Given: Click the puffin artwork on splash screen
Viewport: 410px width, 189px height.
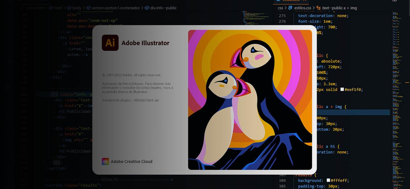Looking at the screenshot, I should point(250,100).
